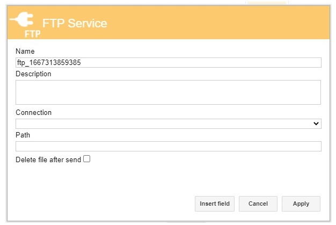Click the FTP Service title text

(75, 23)
